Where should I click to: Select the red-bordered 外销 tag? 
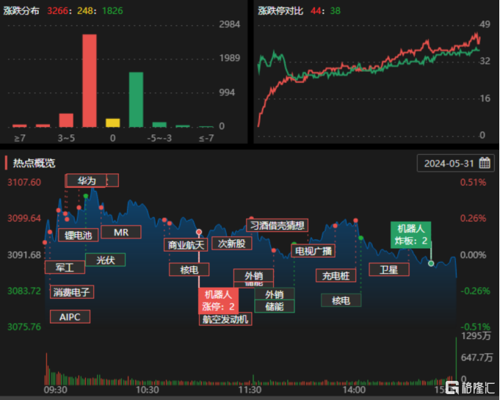point(253,275)
